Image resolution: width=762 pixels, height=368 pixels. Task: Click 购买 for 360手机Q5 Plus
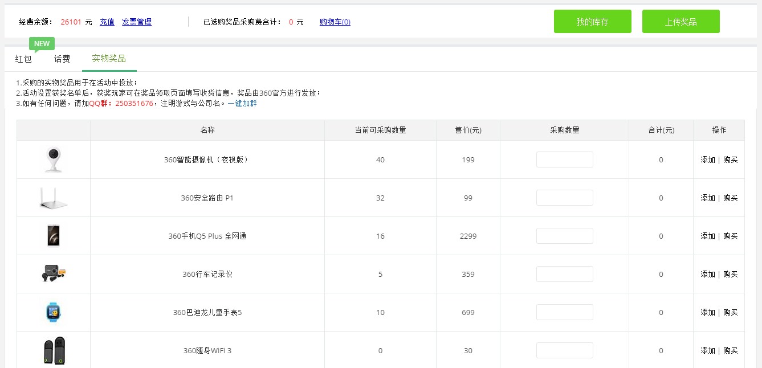pos(730,236)
